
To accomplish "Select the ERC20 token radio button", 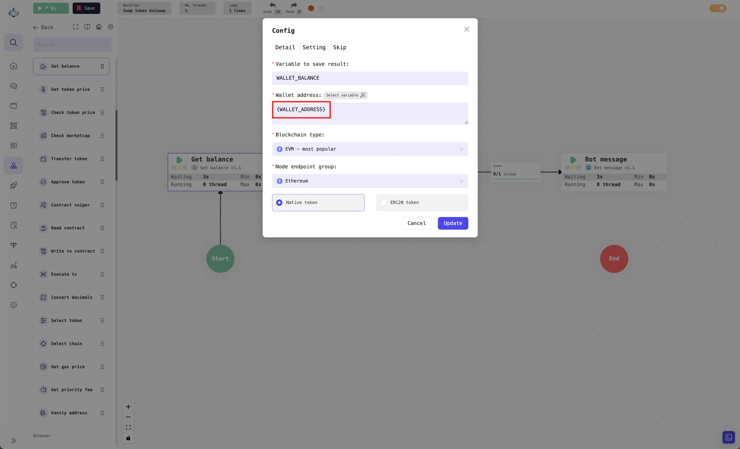I will click(x=383, y=202).
